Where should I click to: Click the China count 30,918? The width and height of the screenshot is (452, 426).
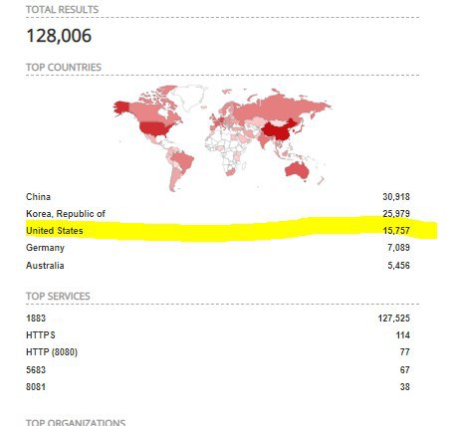pyautogui.click(x=396, y=197)
